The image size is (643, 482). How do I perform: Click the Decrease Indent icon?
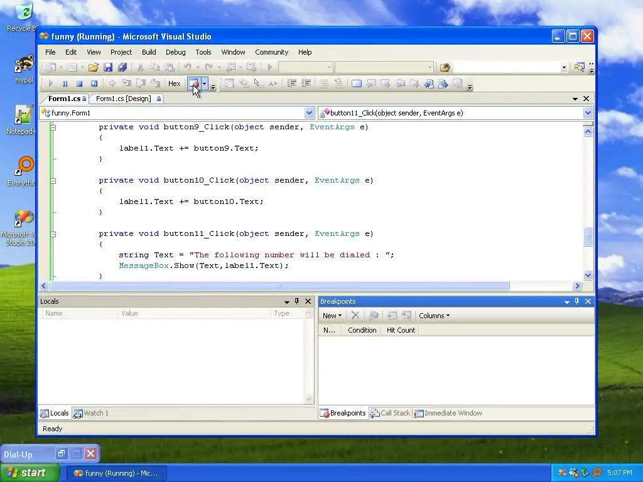pos(291,83)
